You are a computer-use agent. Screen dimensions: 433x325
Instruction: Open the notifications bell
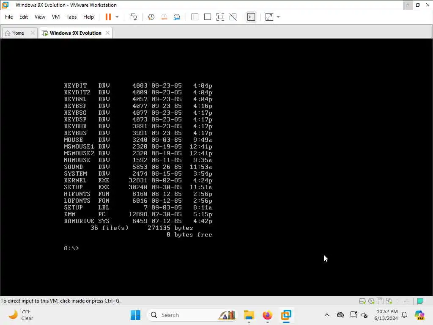click(x=404, y=315)
